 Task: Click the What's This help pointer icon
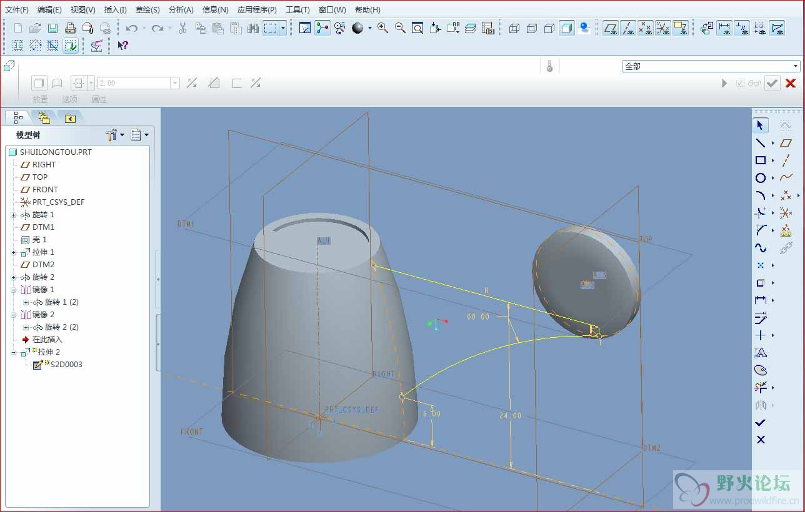coord(123,45)
